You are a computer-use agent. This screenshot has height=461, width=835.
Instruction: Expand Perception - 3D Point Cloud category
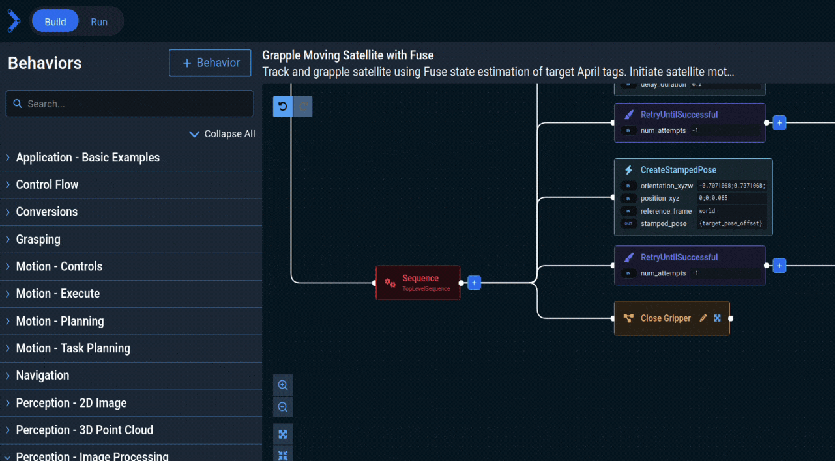[x=130, y=430]
